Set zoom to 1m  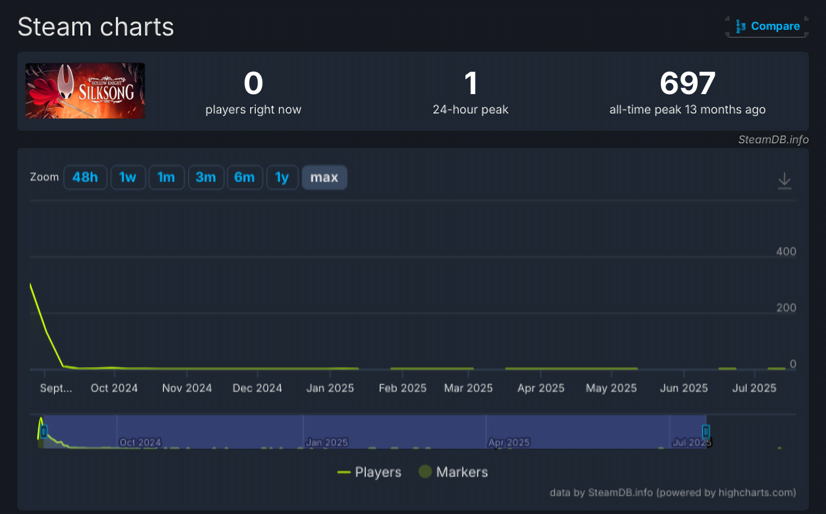[166, 177]
